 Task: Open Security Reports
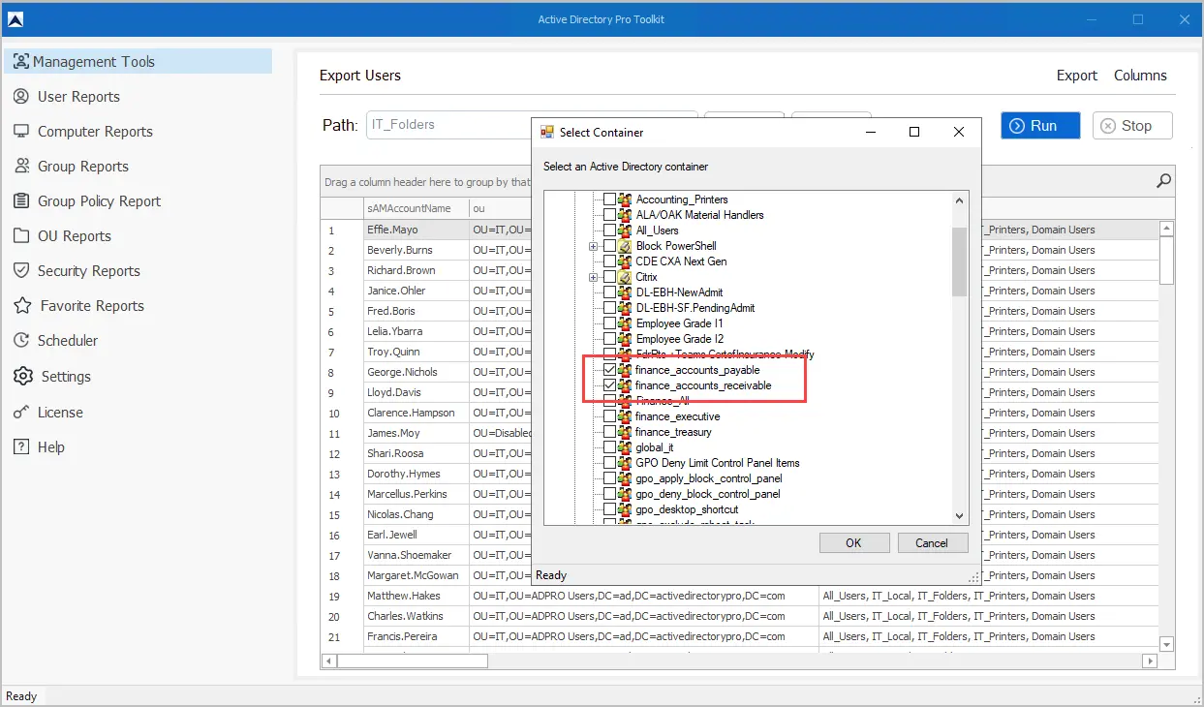pyautogui.click(x=76, y=270)
